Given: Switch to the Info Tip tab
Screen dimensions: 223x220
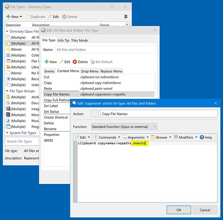Looking at the screenshot, I should tap(63, 40).
